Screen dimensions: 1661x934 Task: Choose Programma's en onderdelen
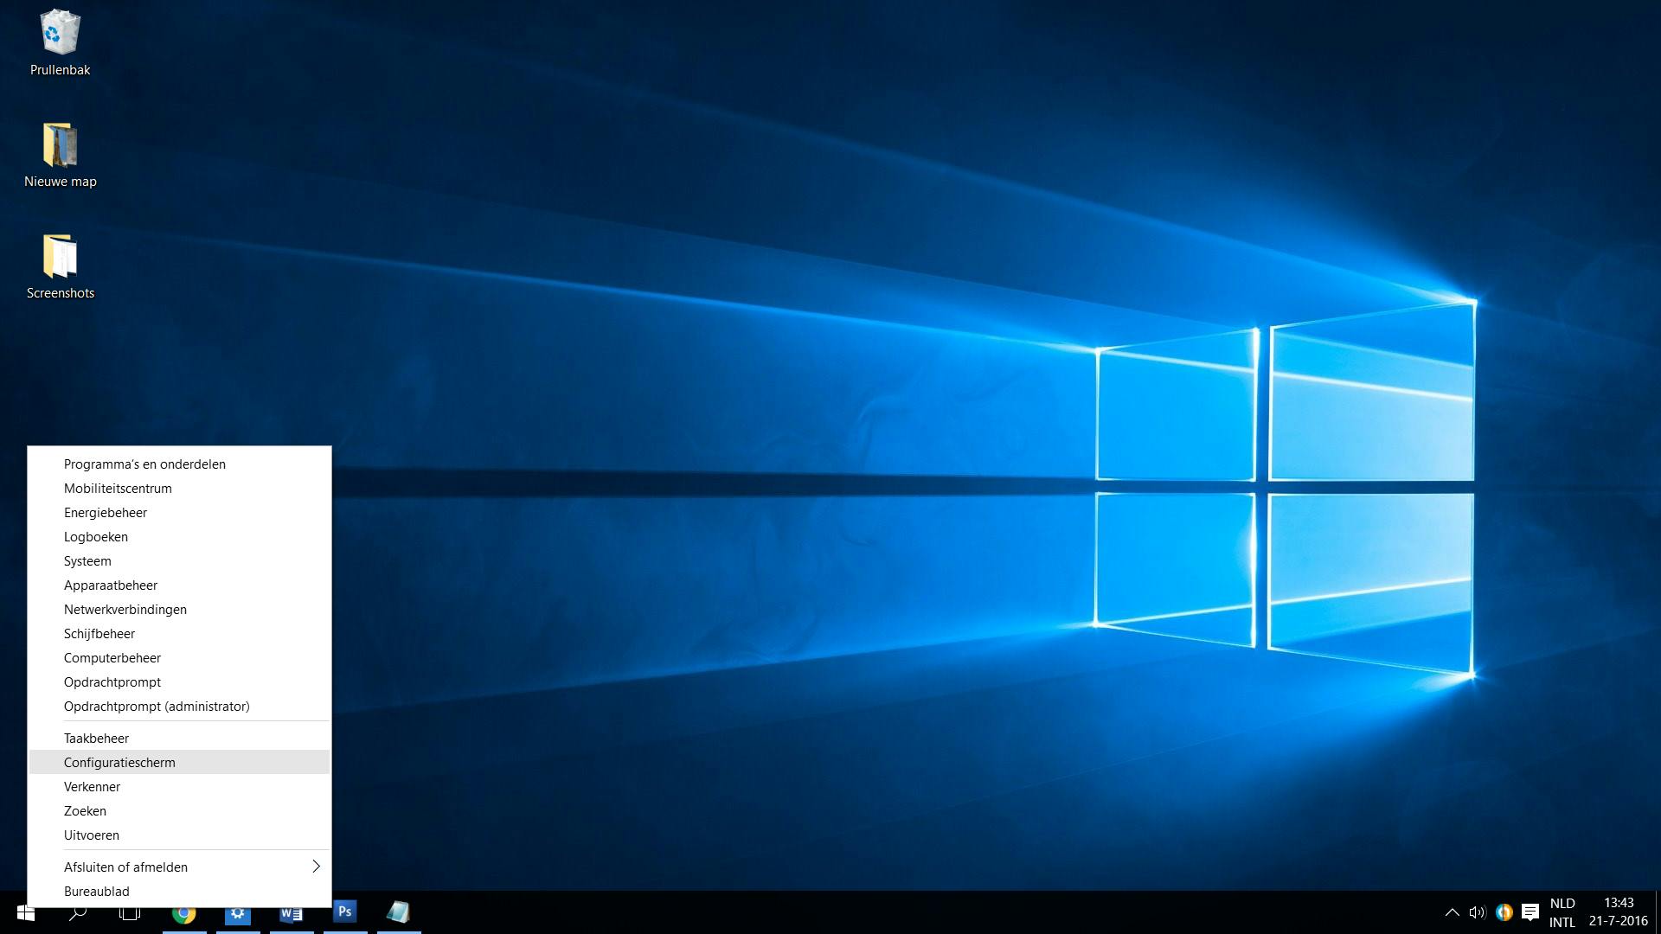(144, 464)
